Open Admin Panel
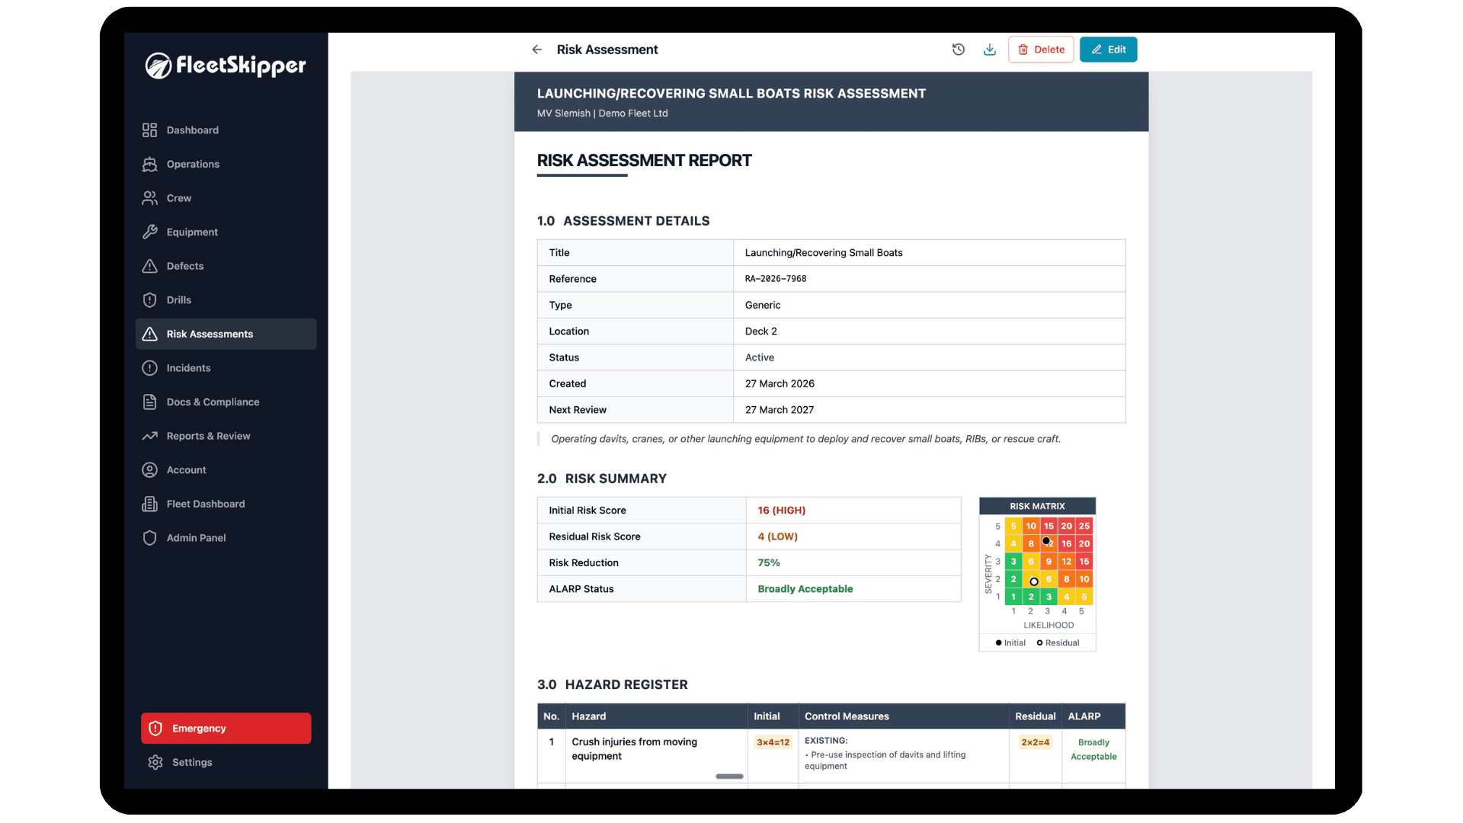This screenshot has width=1463, height=823. (x=226, y=538)
